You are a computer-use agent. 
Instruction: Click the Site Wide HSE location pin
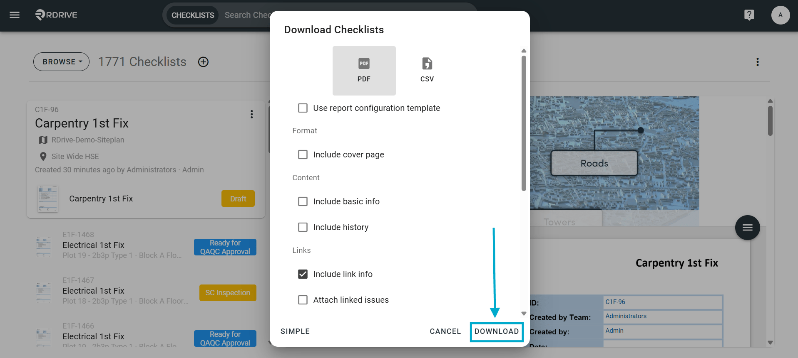click(43, 157)
